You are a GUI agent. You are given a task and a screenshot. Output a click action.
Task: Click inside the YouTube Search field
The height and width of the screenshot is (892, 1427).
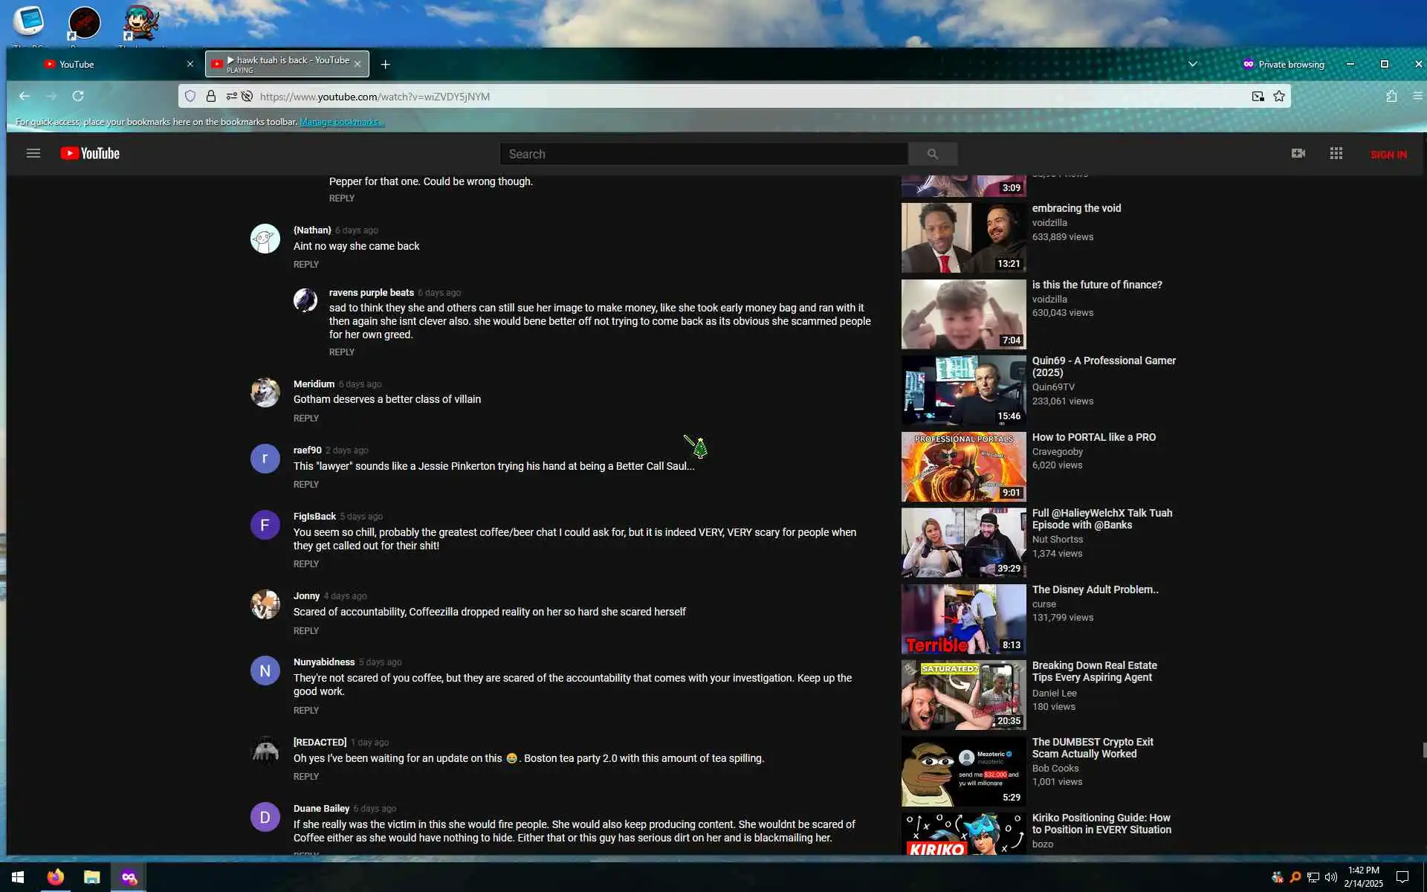702,154
